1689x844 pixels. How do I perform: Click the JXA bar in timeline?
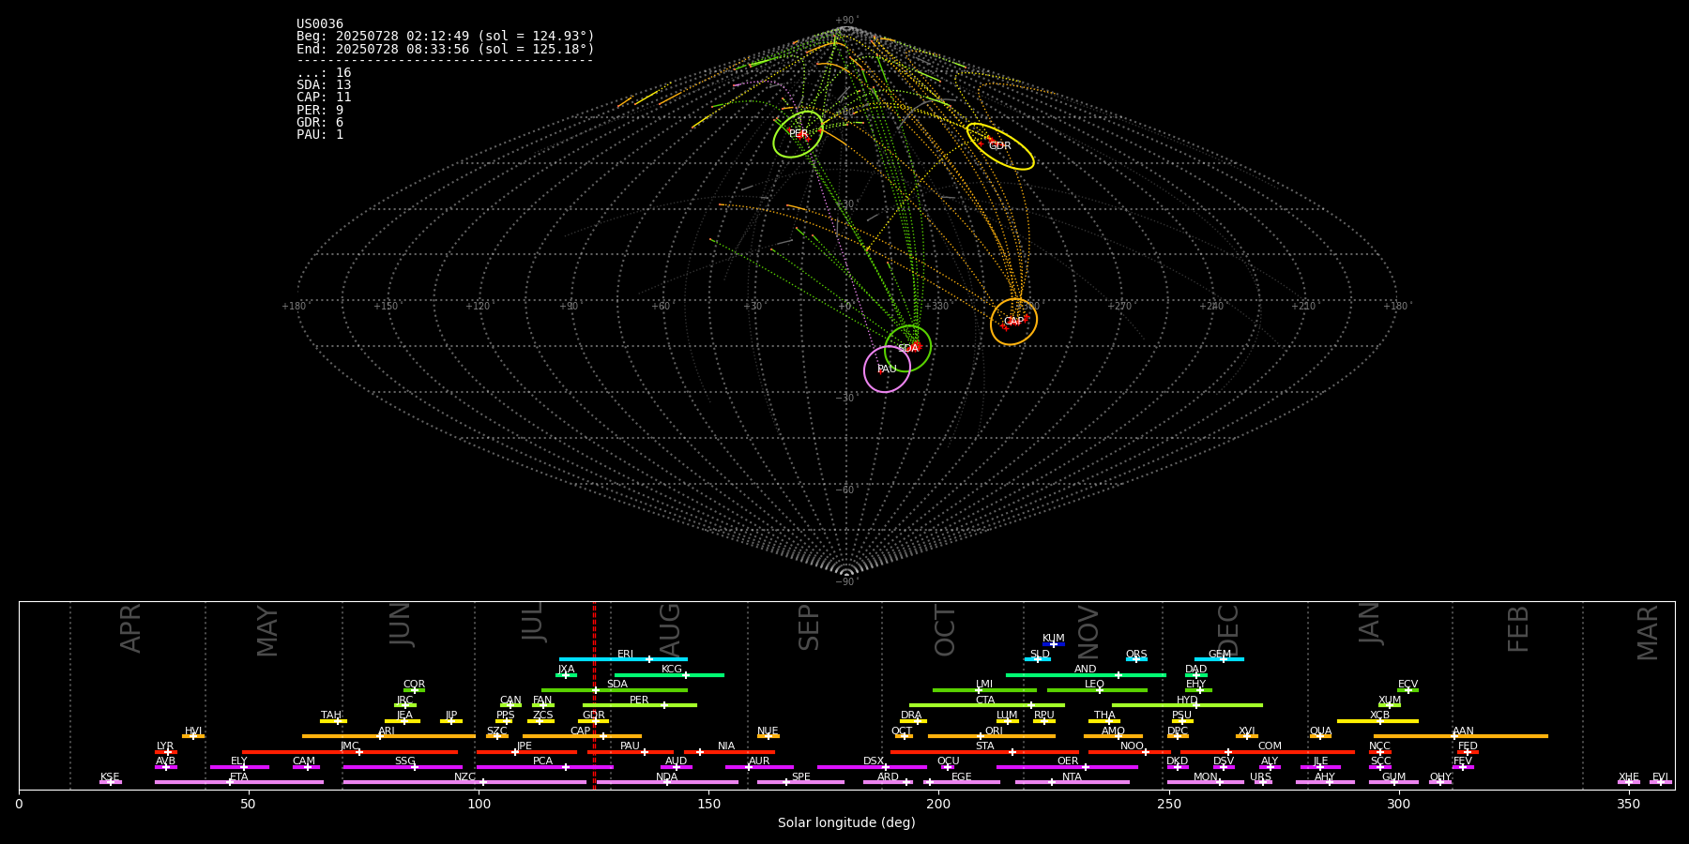pos(566,674)
